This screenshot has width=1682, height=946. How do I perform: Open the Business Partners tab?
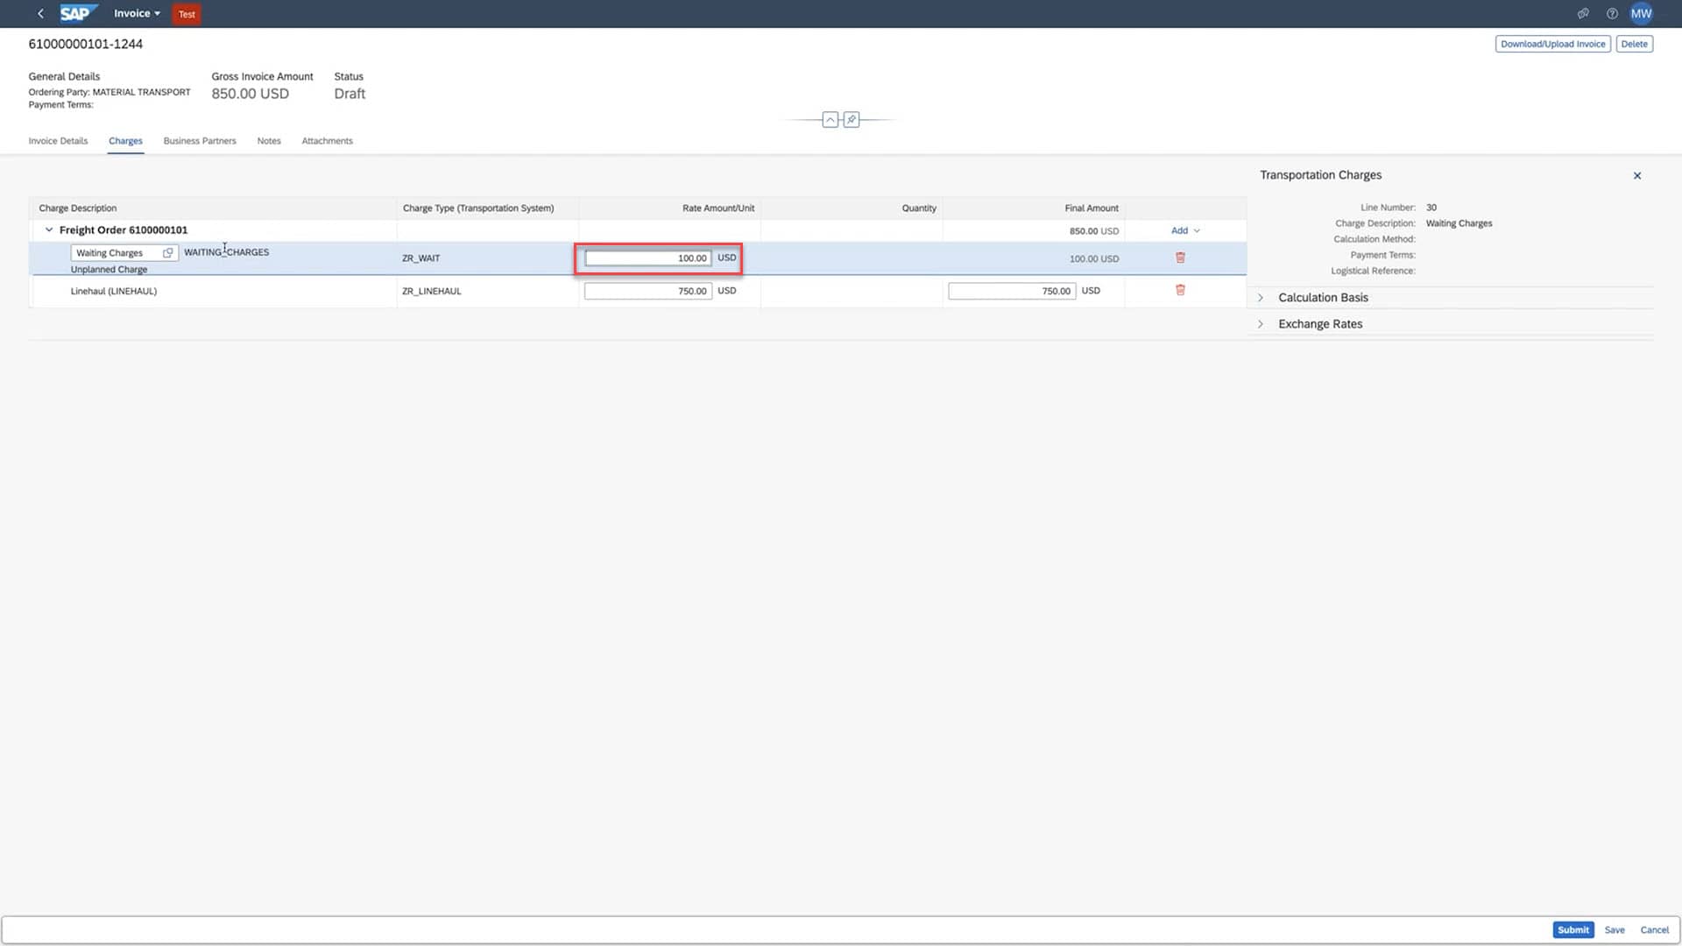click(x=200, y=141)
